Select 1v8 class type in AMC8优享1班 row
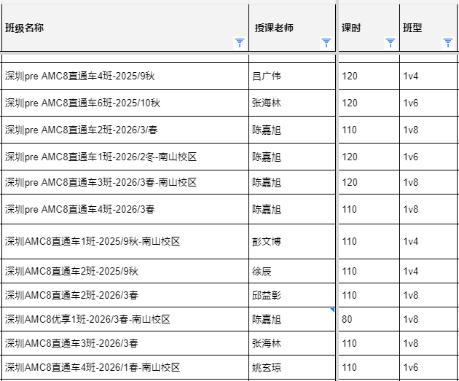Image resolution: width=459 pixels, height=381 pixels. click(x=428, y=319)
